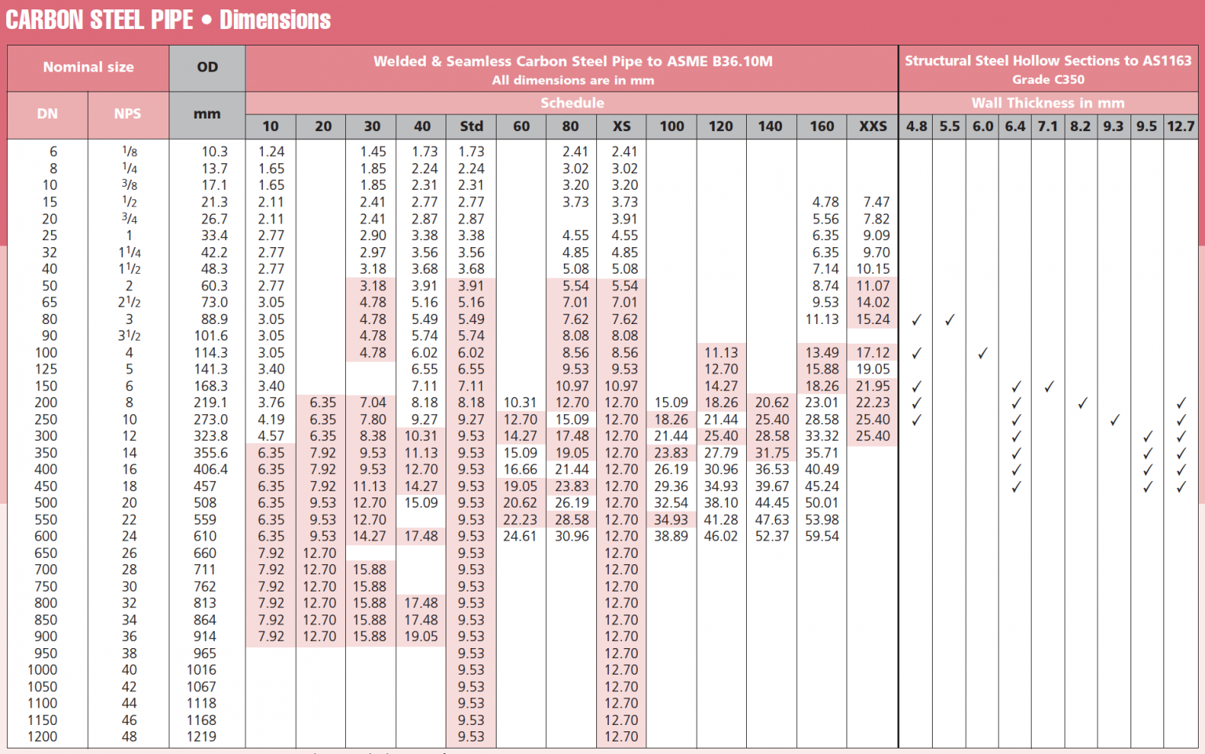1205x754 pixels.
Task: Click the CARBON STEEL PIPE Dimensions title
Action: pyautogui.click(x=168, y=20)
